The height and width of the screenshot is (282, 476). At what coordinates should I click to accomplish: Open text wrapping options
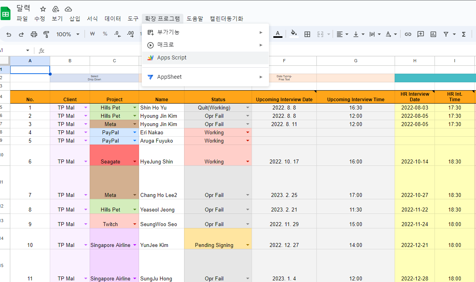point(374,34)
